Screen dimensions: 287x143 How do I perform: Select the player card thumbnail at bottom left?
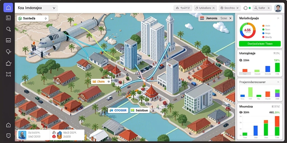(x=22, y=135)
